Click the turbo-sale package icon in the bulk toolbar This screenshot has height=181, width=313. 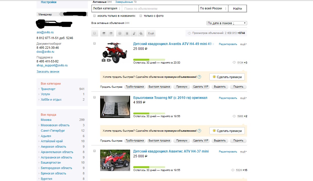coord(104,33)
